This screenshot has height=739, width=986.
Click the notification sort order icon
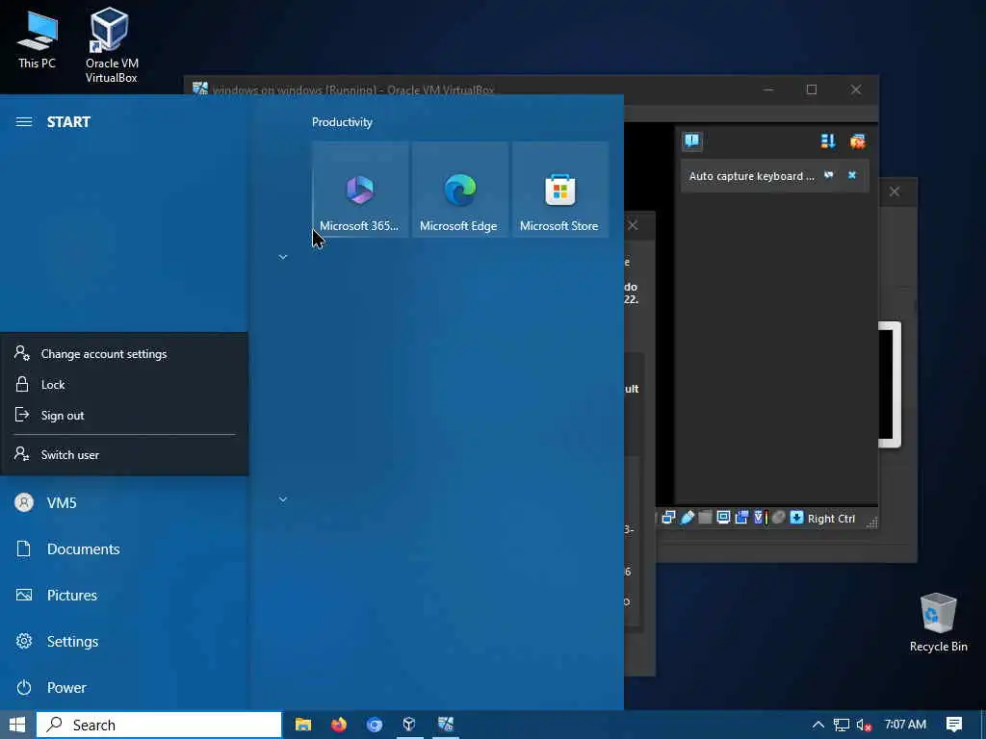[x=828, y=141]
